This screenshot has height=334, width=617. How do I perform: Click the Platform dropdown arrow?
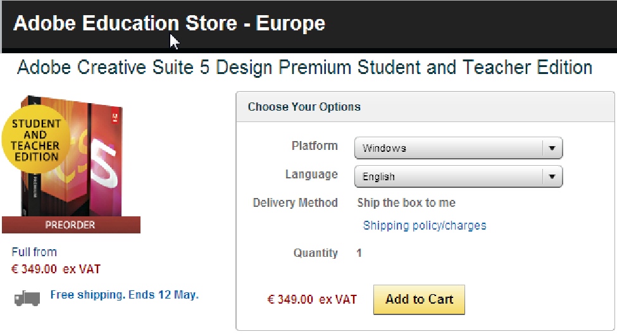pyautogui.click(x=552, y=148)
